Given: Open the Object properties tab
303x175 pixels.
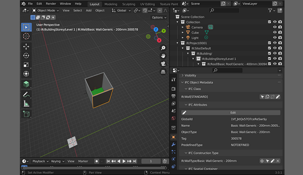Looking at the screenshot, I should click(173, 137).
